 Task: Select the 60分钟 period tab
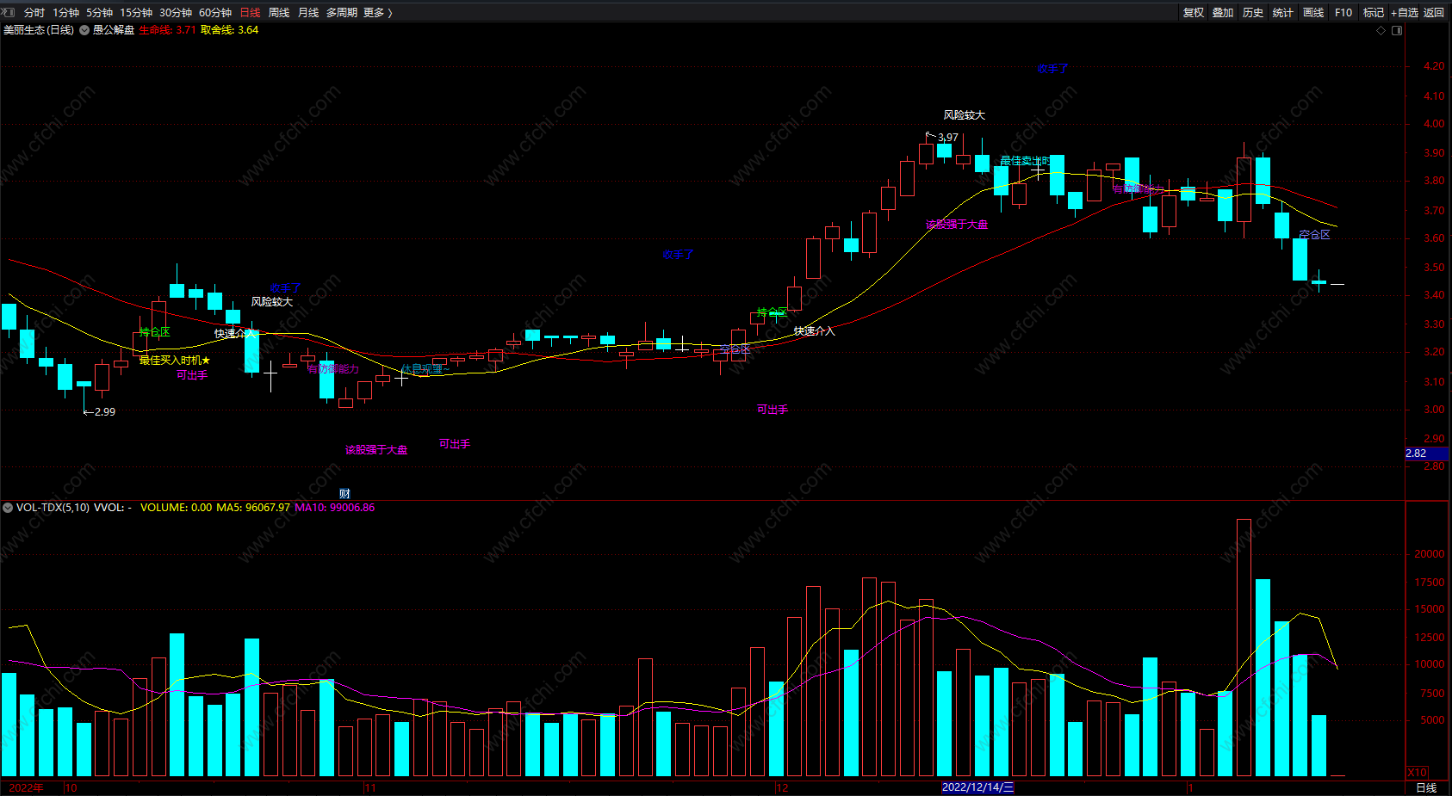coord(215,12)
